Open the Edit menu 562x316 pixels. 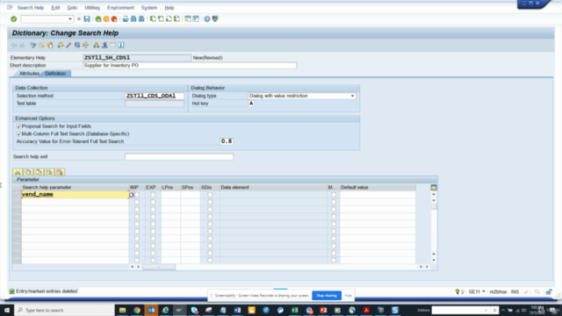(55, 8)
